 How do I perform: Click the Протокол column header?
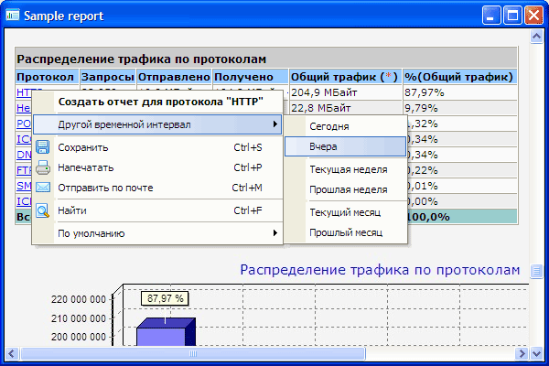[x=47, y=77]
